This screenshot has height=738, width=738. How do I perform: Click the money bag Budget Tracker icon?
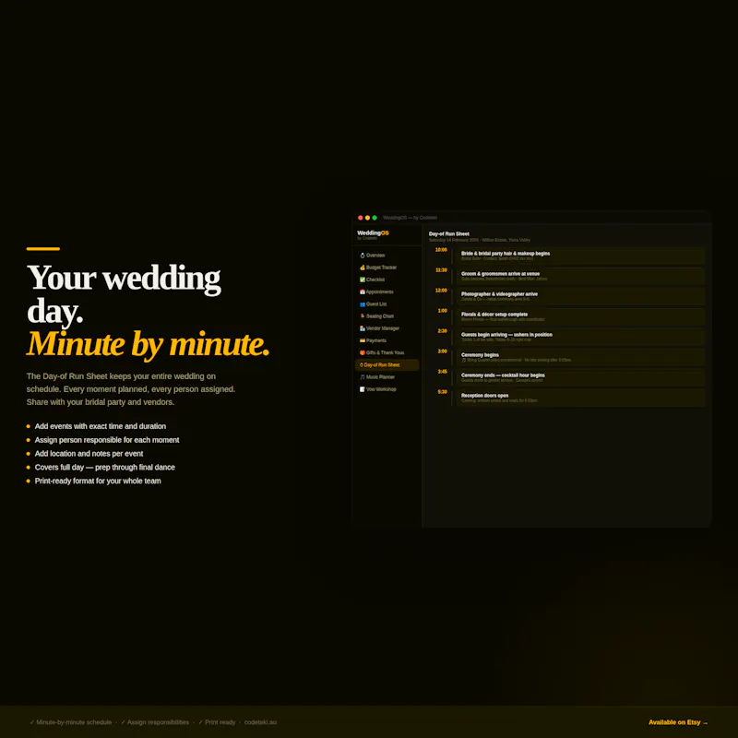click(x=362, y=268)
